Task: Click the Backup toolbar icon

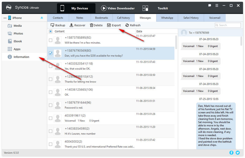Action: pyautogui.click(x=52, y=25)
